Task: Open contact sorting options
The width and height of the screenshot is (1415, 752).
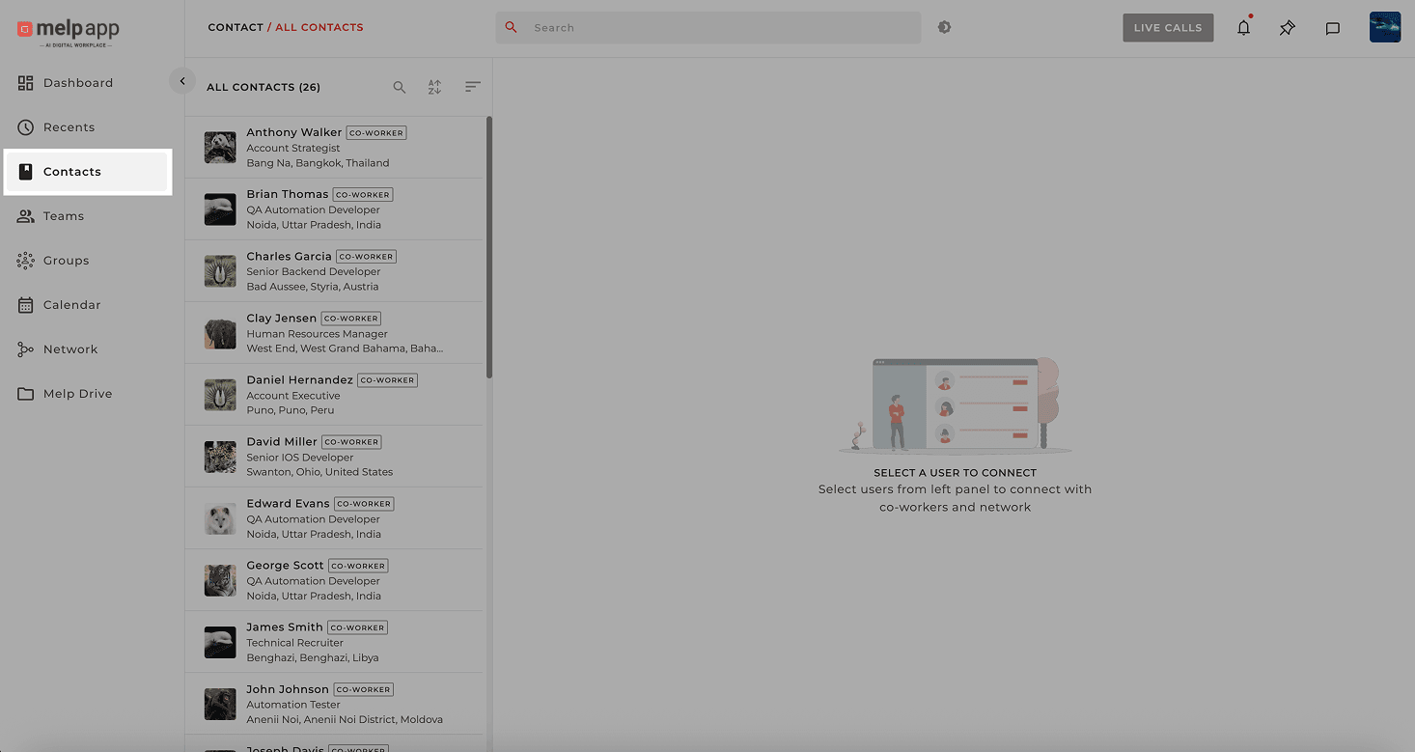Action: tap(434, 86)
